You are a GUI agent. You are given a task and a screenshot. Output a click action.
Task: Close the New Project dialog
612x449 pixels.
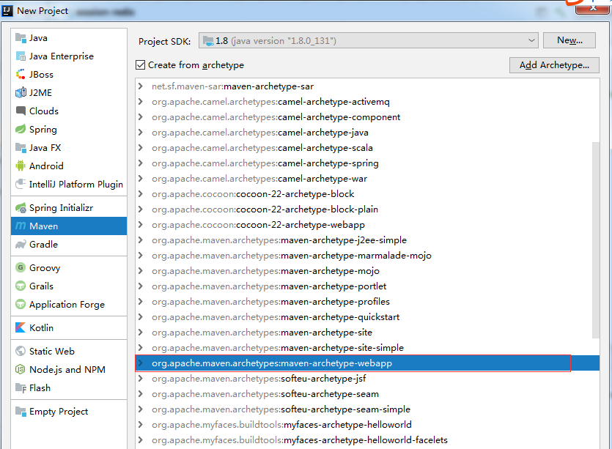[592, 8]
